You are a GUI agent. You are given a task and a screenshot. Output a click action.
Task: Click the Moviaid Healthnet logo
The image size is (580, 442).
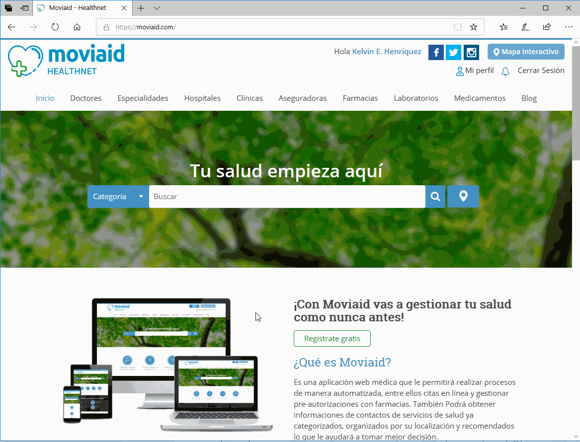coord(66,60)
